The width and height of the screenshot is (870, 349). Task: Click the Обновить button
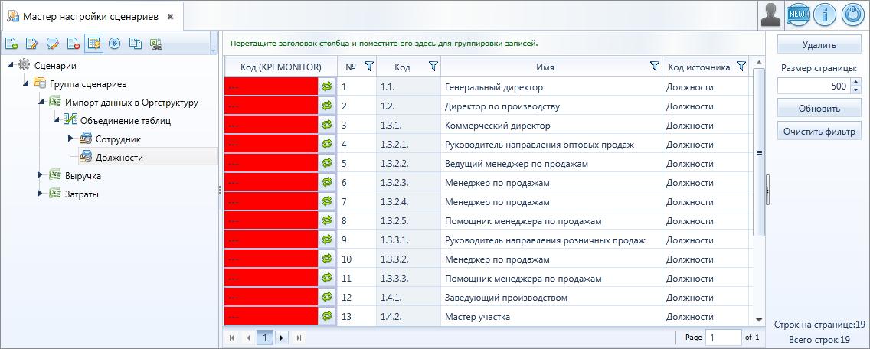[819, 109]
